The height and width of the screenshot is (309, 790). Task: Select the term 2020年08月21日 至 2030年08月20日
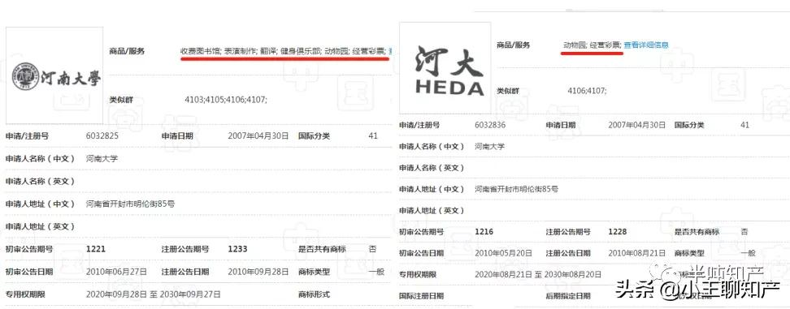pyautogui.click(x=538, y=274)
